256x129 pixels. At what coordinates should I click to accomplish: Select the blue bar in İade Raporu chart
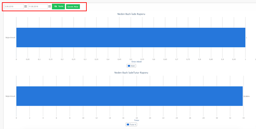pos(131,38)
